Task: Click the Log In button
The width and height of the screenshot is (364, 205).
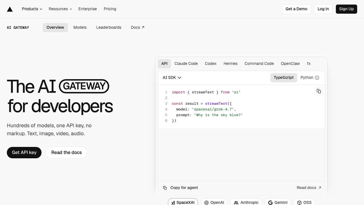Action: point(323,9)
